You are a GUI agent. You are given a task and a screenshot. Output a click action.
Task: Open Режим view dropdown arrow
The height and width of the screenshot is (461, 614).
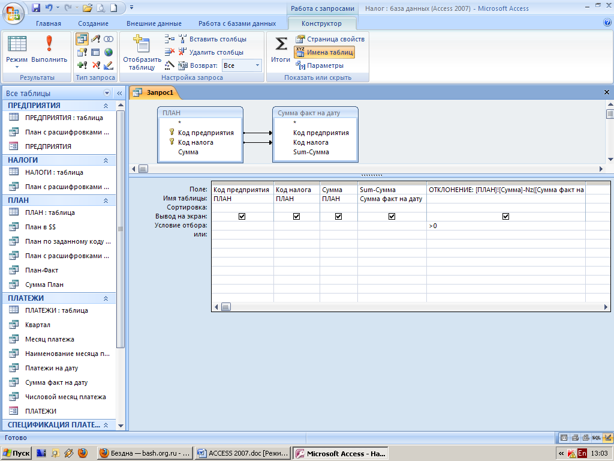click(17, 67)
